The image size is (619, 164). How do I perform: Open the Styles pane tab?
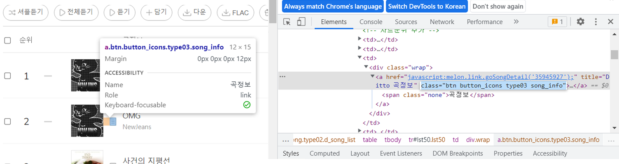coord(291,153)
